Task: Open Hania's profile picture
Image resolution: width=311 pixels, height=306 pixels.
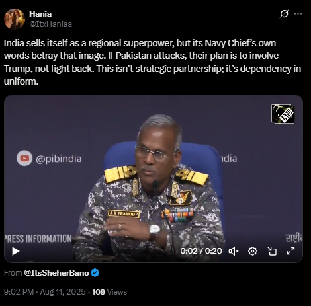Action: [x=15, y=19]
